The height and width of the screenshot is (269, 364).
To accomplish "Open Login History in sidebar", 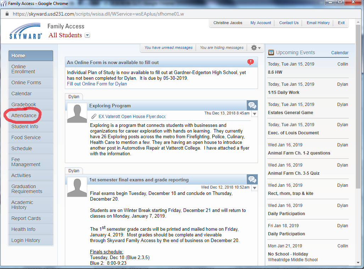I will [31, 240].
